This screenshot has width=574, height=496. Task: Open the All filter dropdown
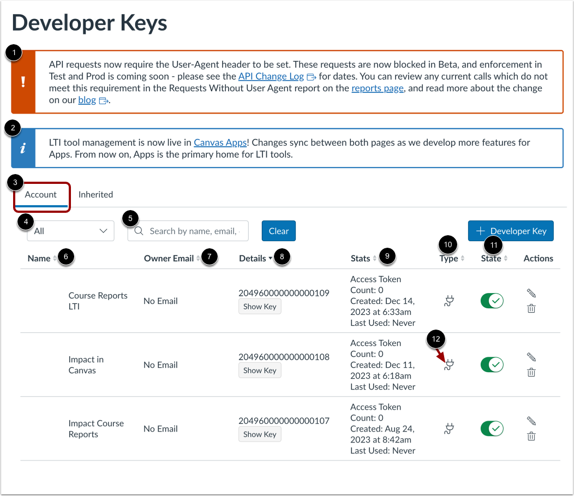point(70,231)
